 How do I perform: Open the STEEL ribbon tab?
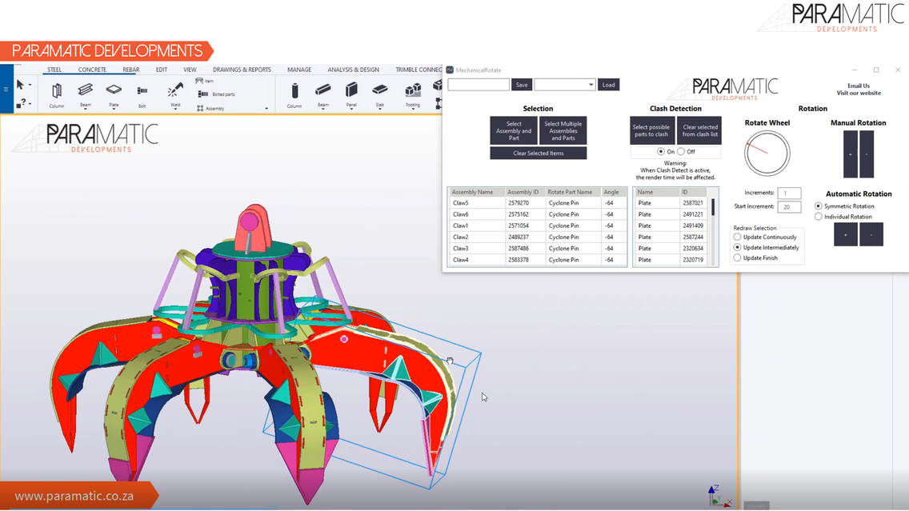54,70
